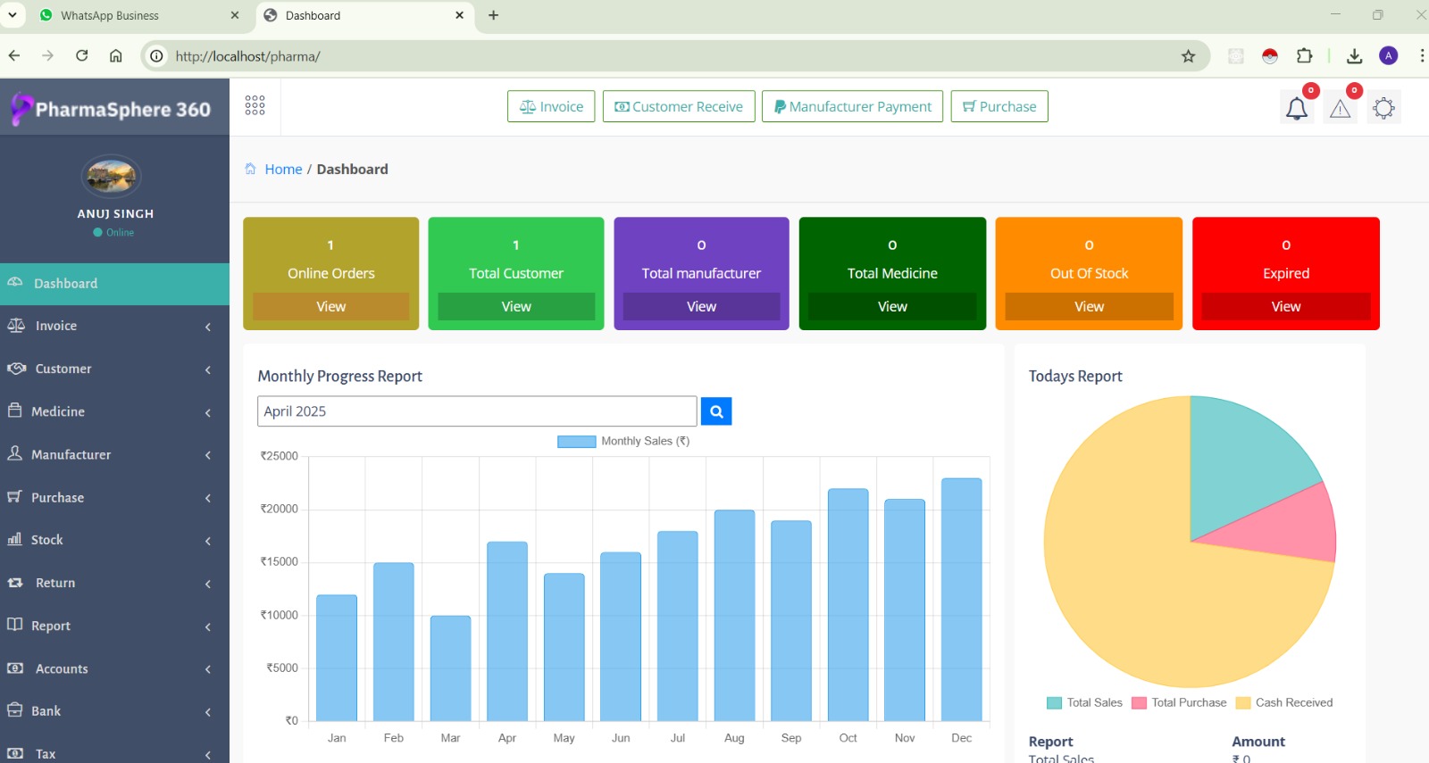Click the Anuj Singh profile avatar

112,176
